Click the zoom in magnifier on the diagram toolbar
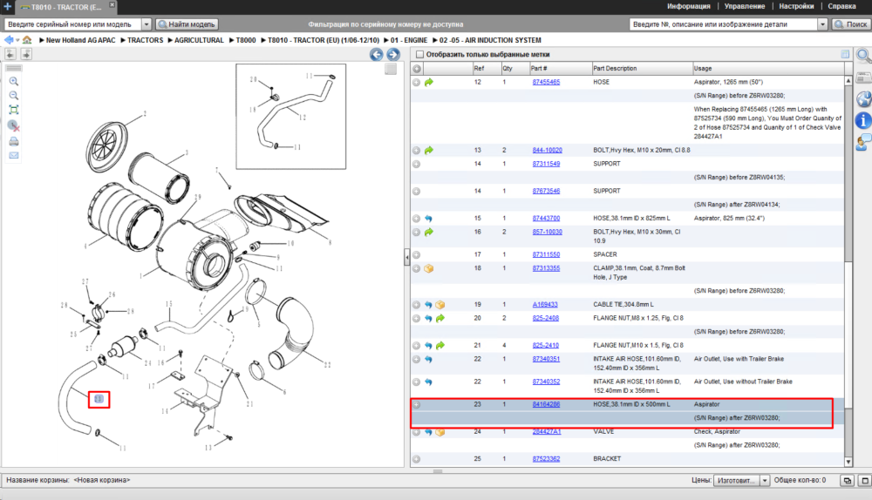 click(x=14, y=81)
